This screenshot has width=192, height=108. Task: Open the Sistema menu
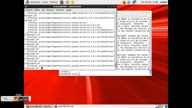[x=54, y=2]
